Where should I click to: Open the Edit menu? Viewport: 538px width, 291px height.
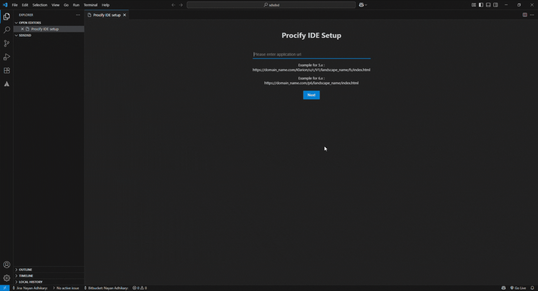point(25,5)
